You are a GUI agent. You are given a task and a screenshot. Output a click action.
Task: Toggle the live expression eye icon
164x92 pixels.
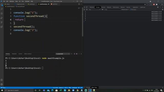point(102,9)
